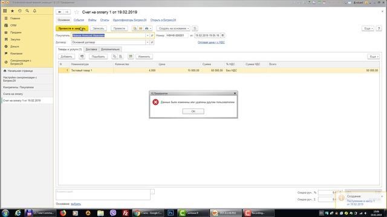Switch to the Доставка tab
Viewport: 387px width, 217px height.
coord(91,49)
